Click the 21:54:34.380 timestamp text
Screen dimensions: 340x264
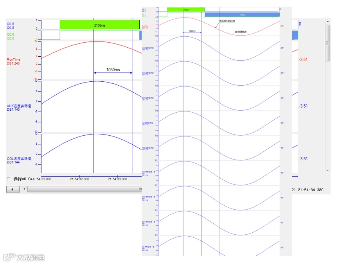pos(311,190)
